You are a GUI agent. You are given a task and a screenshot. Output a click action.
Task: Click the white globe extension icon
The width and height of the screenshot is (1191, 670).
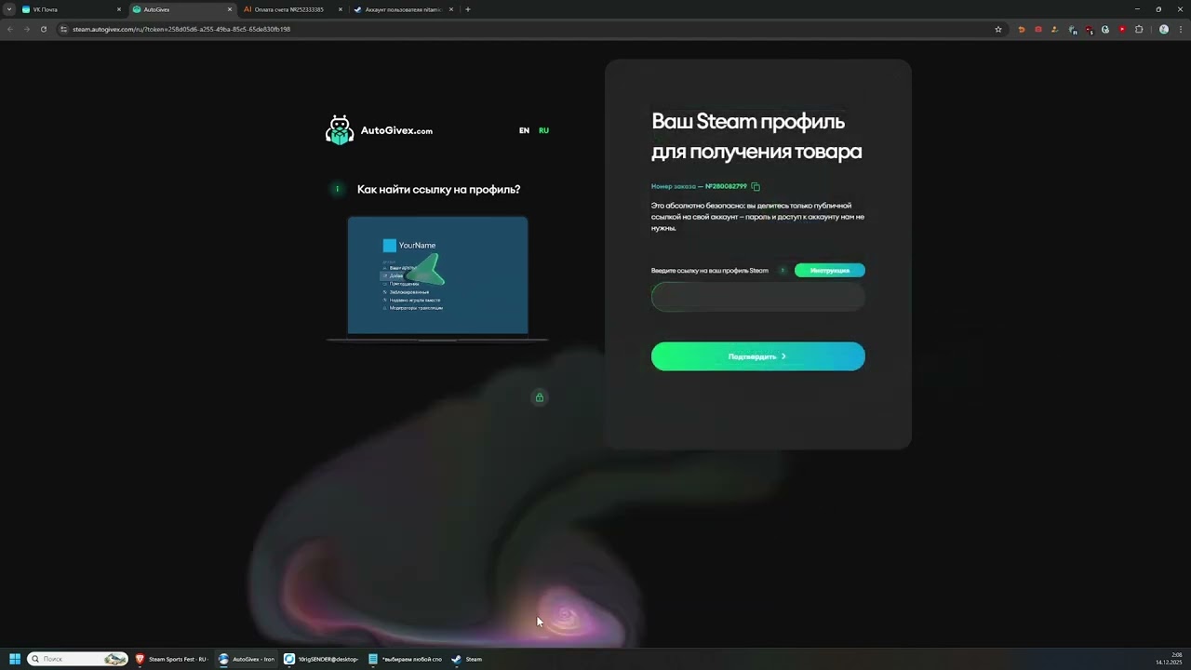[1105, 29]
